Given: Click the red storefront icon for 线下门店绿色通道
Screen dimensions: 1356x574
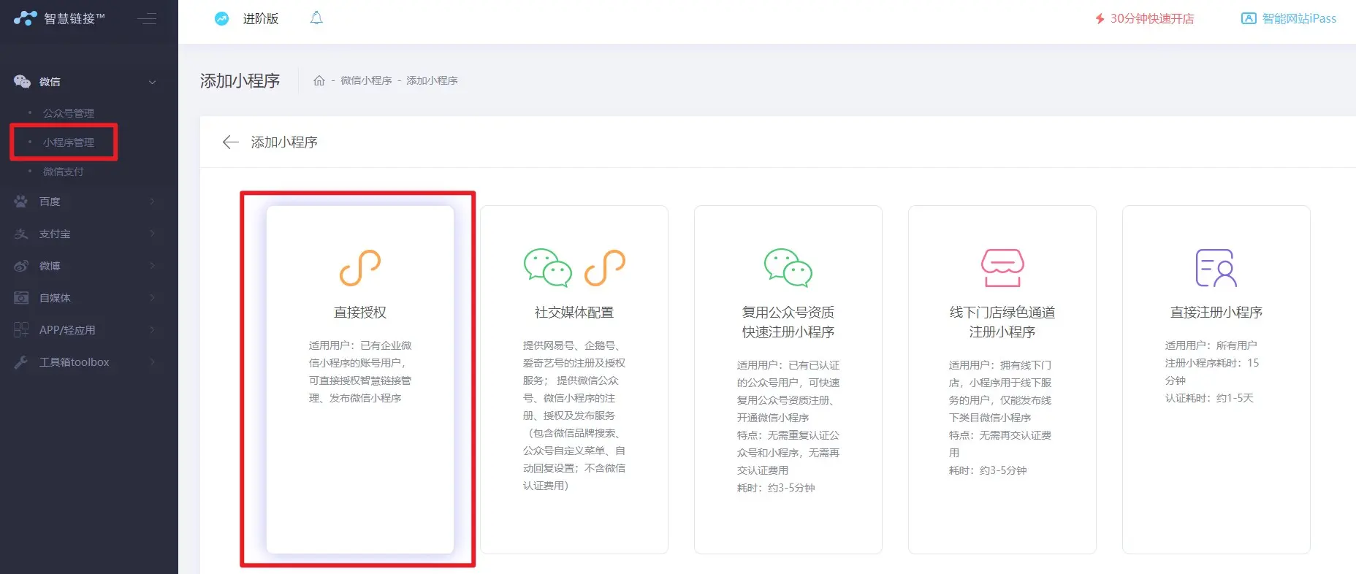Looking at the screenshot, I should tap(1002, 267).
